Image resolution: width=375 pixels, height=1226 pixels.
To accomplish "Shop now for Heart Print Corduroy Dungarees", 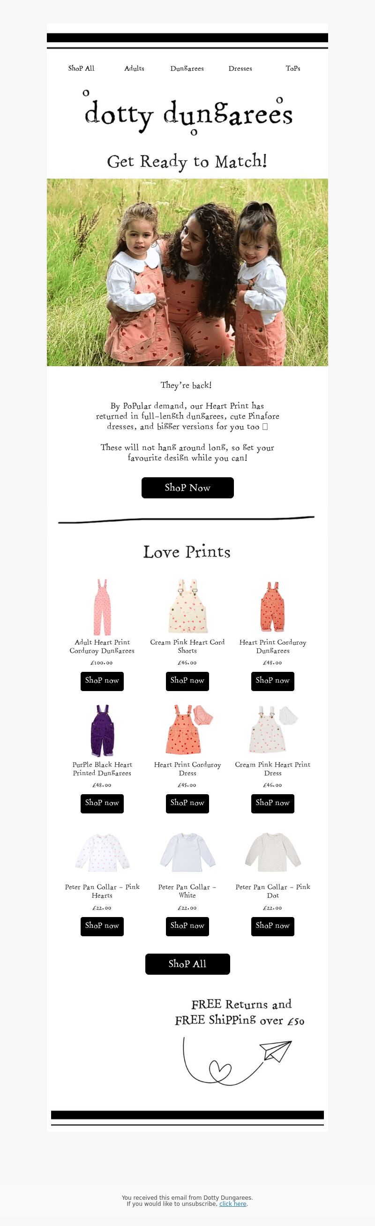I will click(x=273, y=681).
